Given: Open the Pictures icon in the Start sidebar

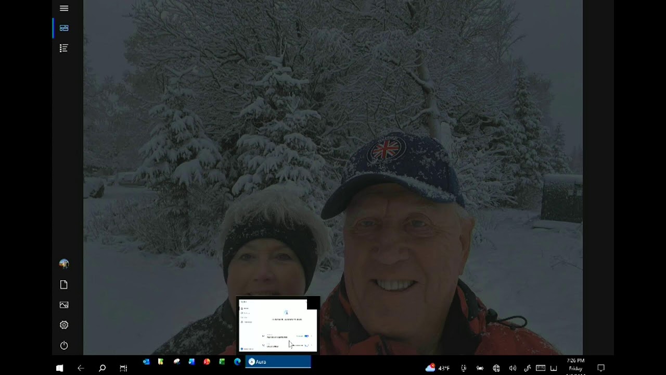Looking at the screenshot, I should (x=64, y=305).
